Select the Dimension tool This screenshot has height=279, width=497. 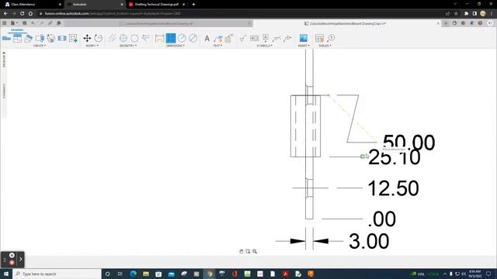pyautogui.click(x=159, y=38)
